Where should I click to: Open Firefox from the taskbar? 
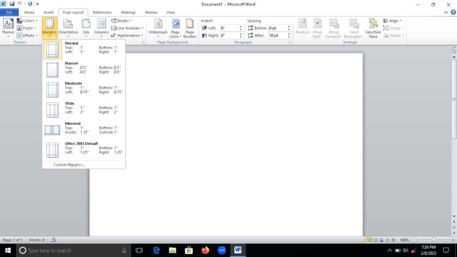tap(205, 250)
